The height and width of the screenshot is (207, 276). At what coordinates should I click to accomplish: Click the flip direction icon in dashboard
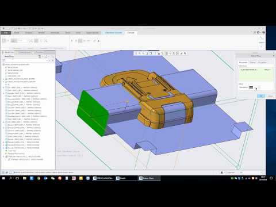30,41
